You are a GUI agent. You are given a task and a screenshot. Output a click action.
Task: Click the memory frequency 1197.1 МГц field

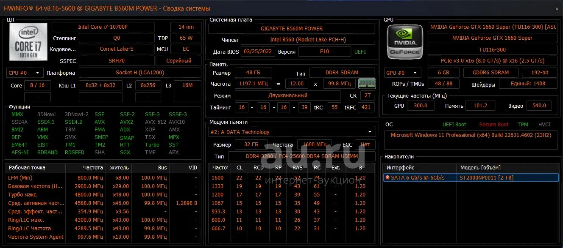(x=254, y=84)
